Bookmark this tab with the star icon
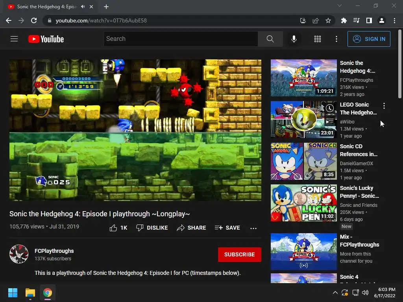This screenshot has height=302, width=403. tap(328, 20)
